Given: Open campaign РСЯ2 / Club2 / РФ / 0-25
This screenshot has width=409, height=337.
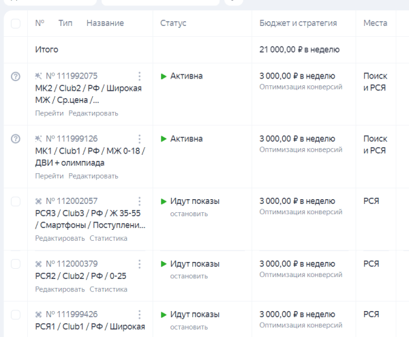Looking at the screenshot, I should coord(80,276).
